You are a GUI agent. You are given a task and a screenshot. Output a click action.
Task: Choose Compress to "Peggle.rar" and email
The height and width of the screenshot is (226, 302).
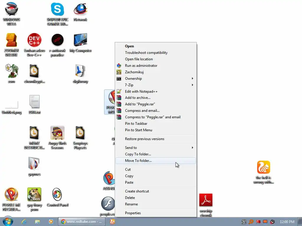tap(156, 117)
